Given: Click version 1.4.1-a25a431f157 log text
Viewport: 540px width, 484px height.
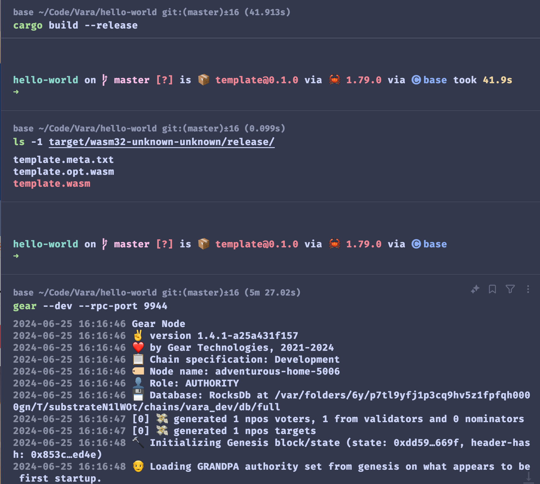Looking at the screenshot, I should (224, 336).
